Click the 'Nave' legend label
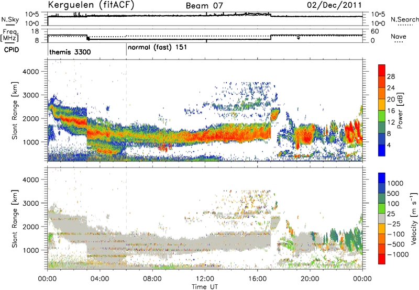 399,37
